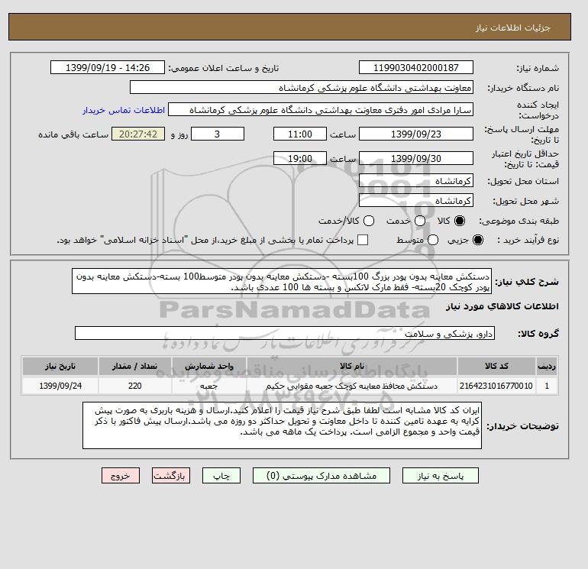
Task: Click the general need description text box
Action: click(x=282, y=281)
